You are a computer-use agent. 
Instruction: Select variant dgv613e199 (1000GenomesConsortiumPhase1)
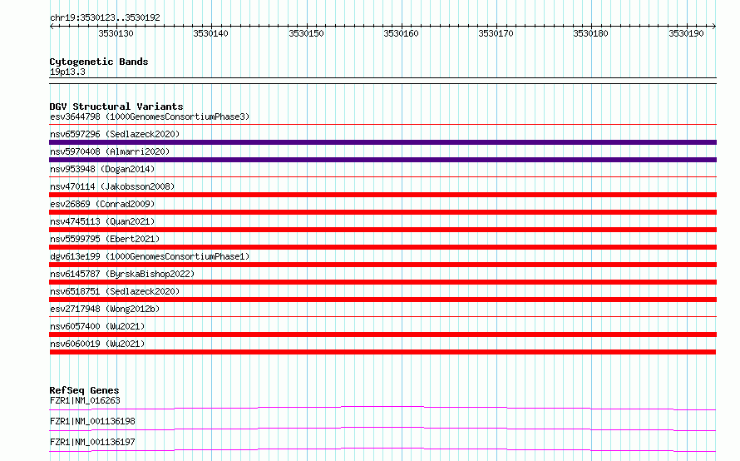[x=150, y=256]
